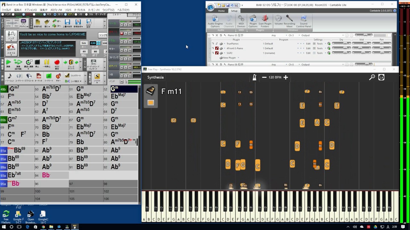The height and width of the screenshot is (230, 410).
Task: Open the ジュークボックス jukebox icon
Action: [71, 64]
